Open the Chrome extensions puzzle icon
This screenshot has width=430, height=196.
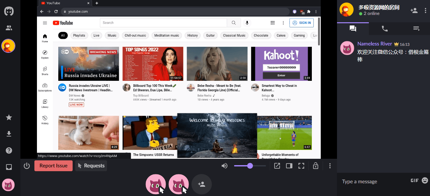coord(309,11)
